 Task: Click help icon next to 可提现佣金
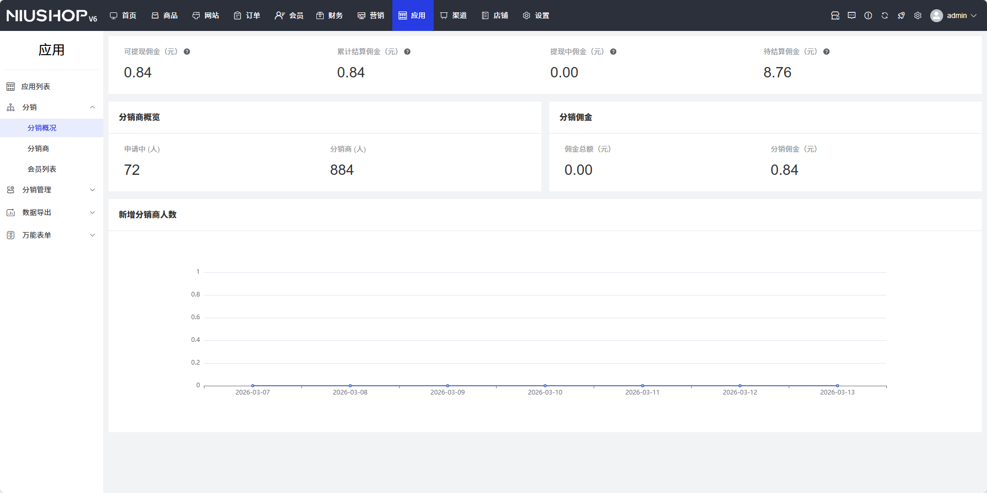[x=187, y=52]
